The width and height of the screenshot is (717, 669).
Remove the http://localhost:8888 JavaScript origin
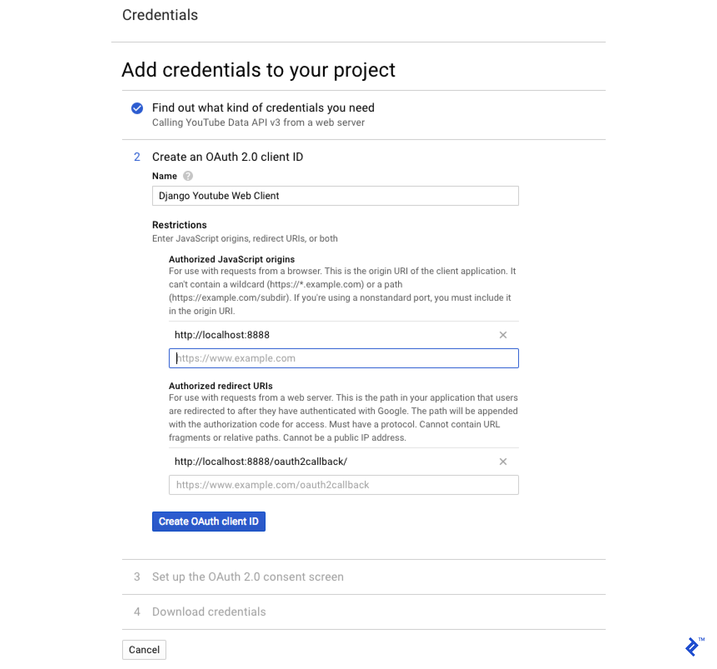503,334
